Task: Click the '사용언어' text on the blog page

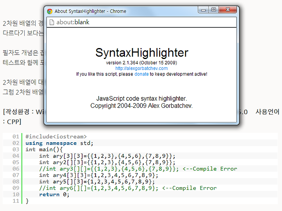Action: (x=267, y=112)
